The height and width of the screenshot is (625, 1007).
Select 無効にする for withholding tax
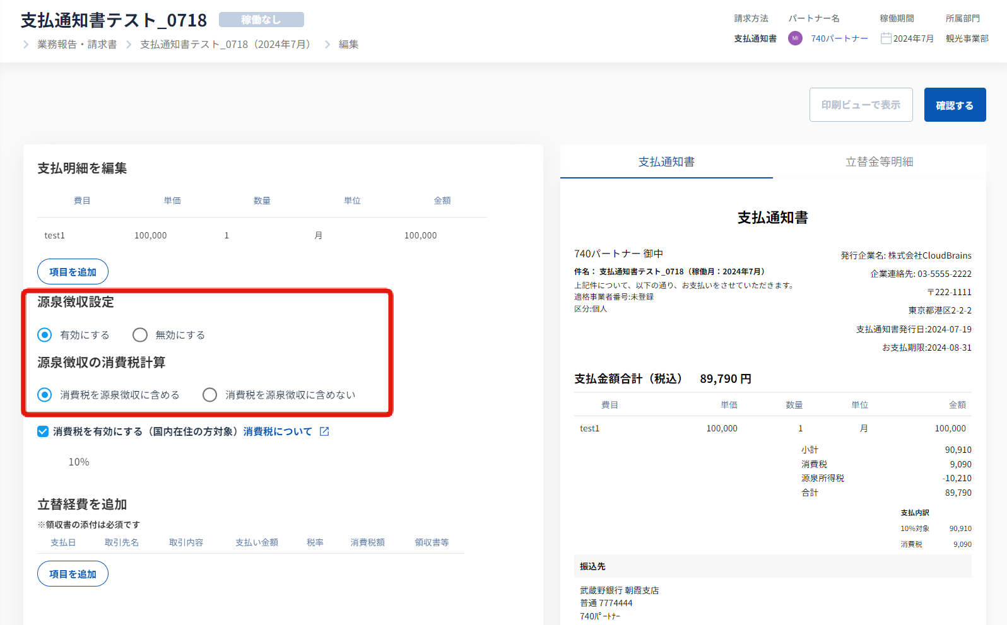pyautogui.click(x=140, y=335)
